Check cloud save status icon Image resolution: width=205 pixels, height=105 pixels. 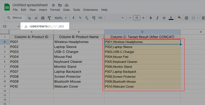[x=67, y=5]
